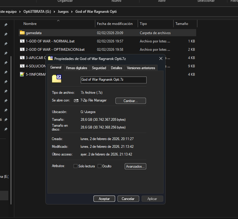Click the 02/02/2026 19:58 date cell
The width and height of the screenshot is (238, 219).
(x=110, y=50)
